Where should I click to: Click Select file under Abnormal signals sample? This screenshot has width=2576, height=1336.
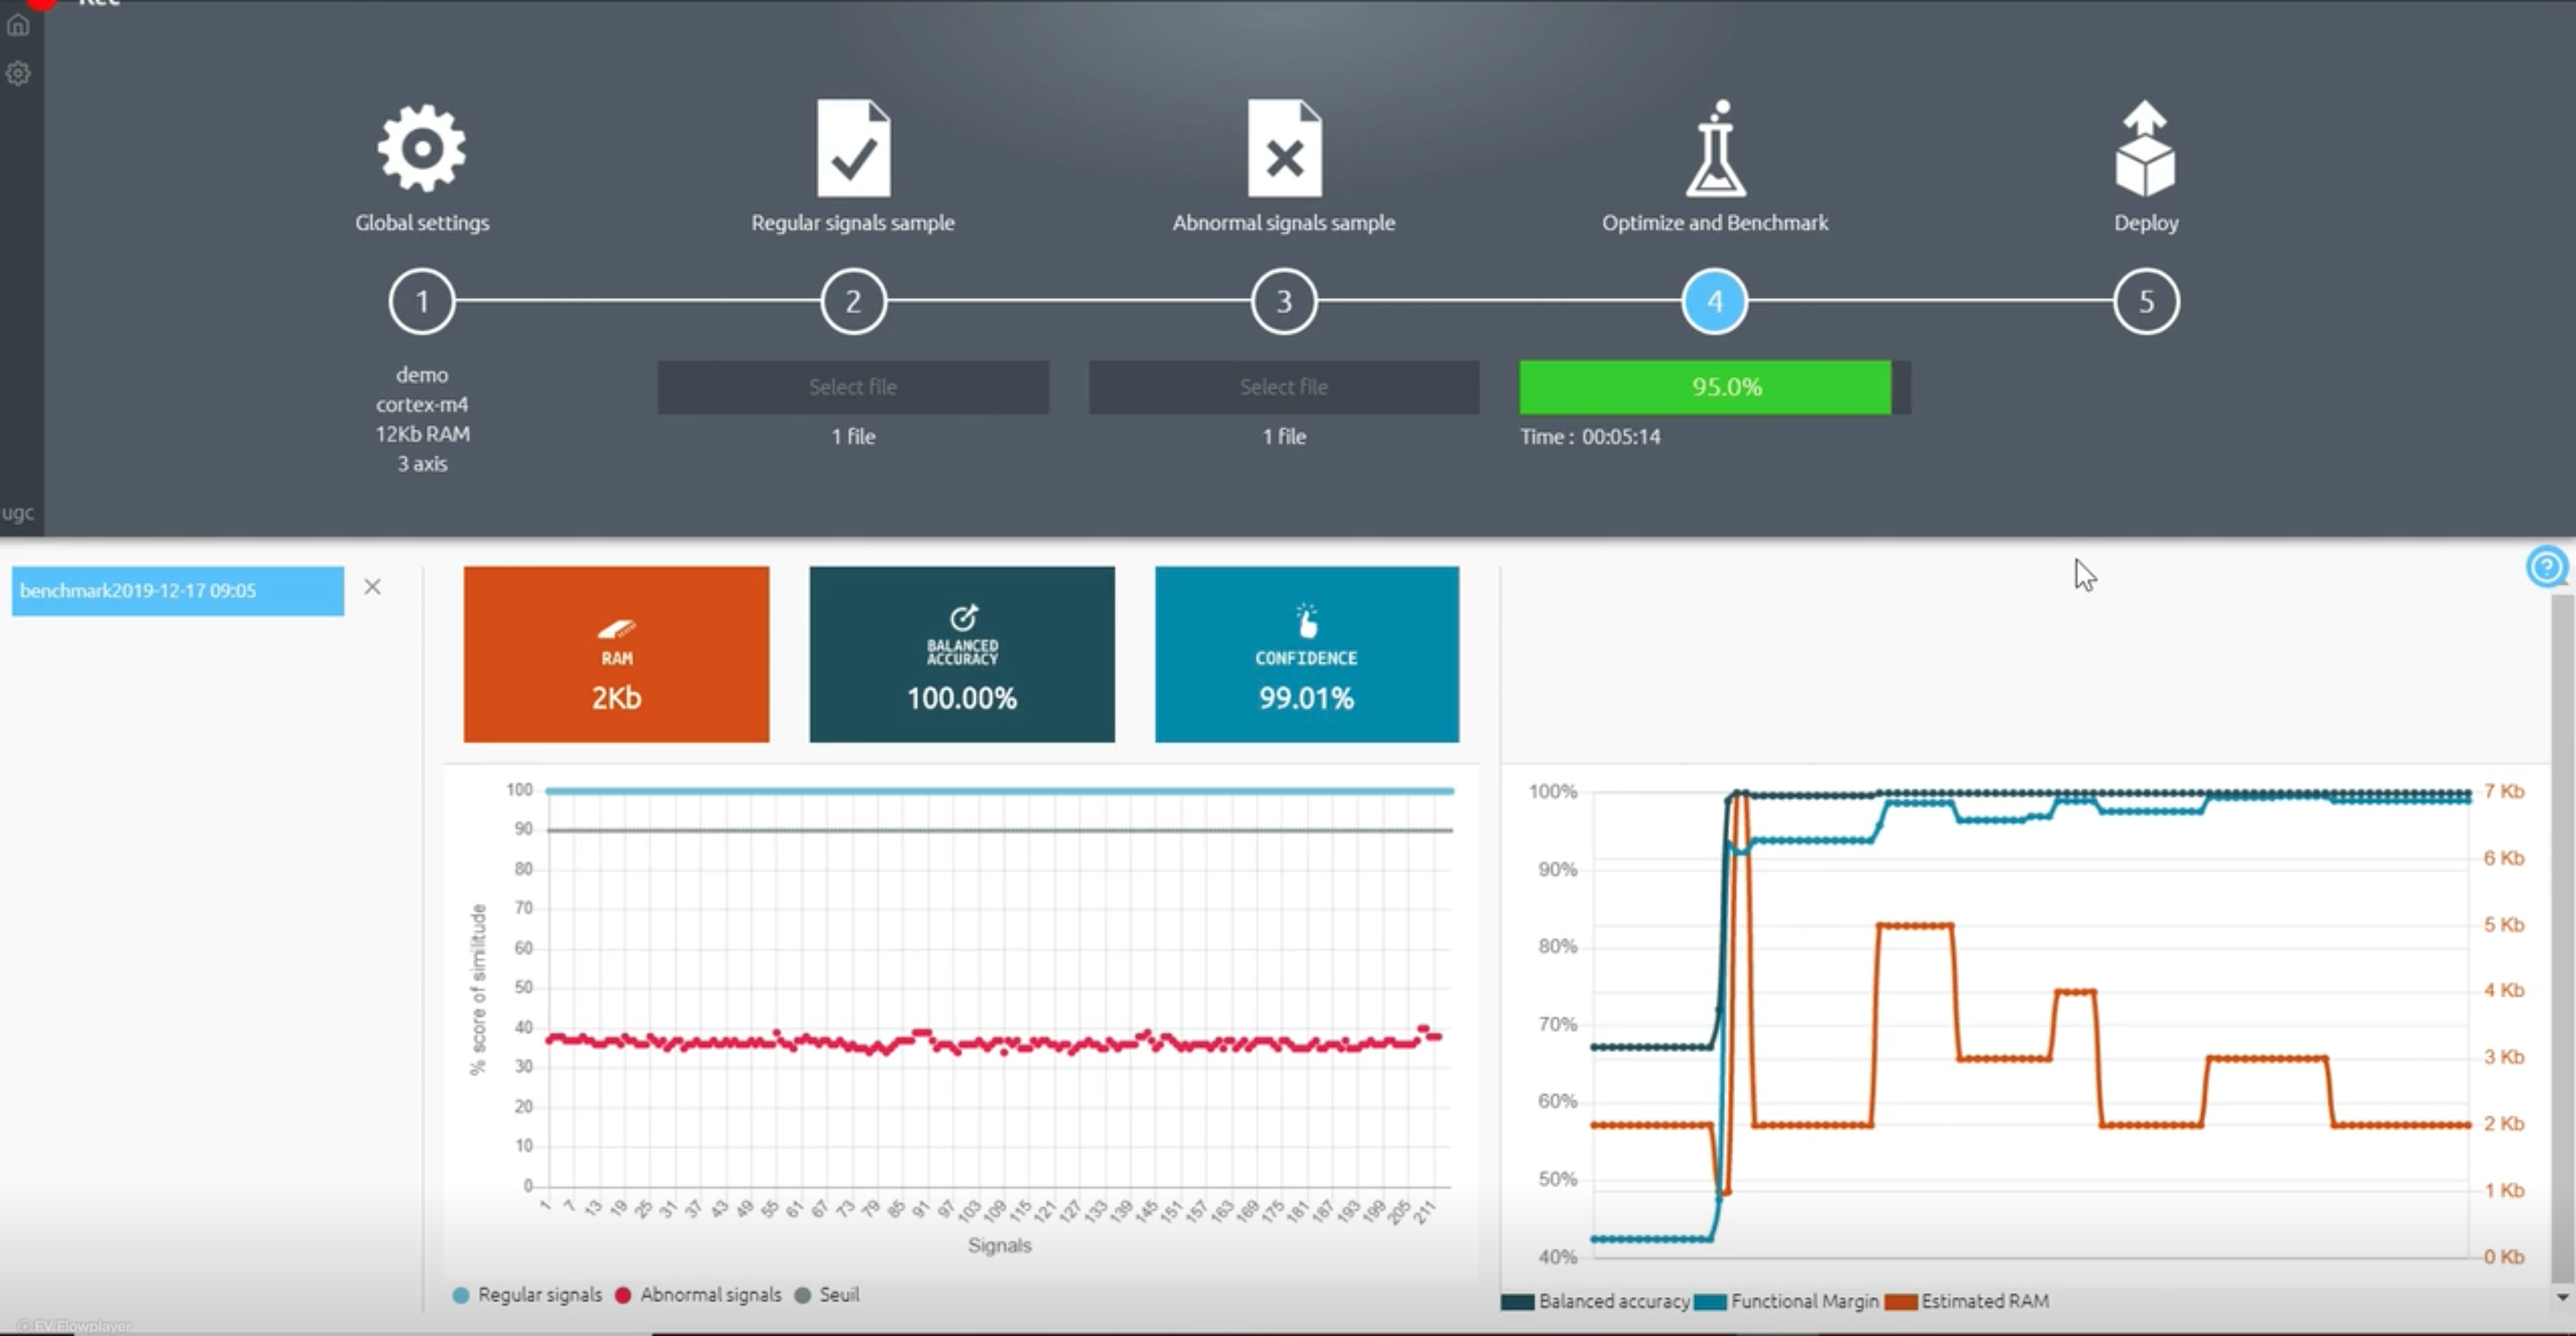tap(1284, 387)
